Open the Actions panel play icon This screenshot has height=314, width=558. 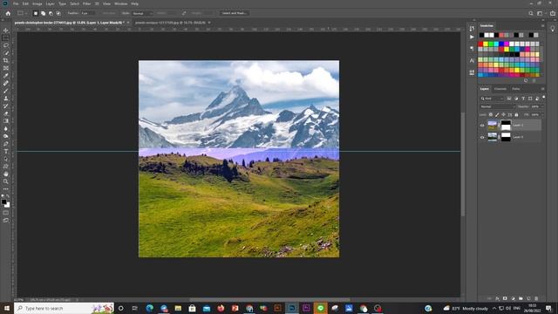pyautogui.click(x=472, y=37)
